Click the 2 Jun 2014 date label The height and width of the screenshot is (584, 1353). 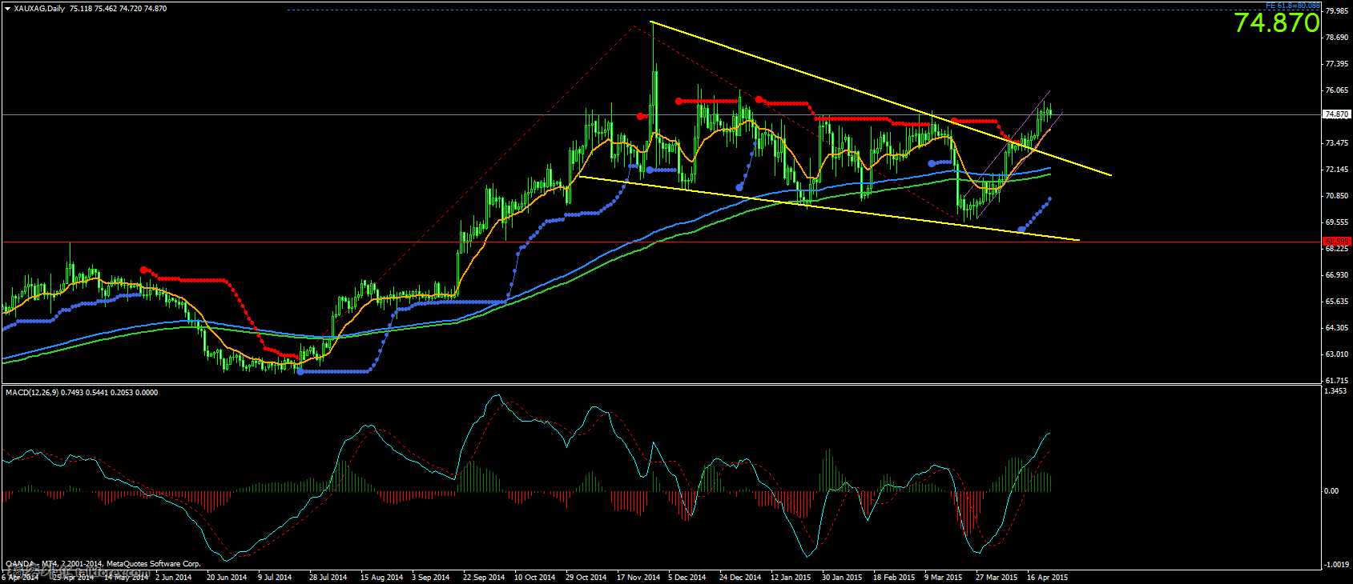173,577
